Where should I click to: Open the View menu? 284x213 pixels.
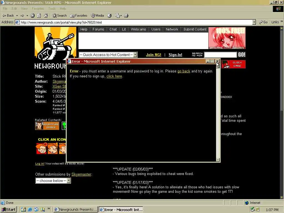[24, 9]
